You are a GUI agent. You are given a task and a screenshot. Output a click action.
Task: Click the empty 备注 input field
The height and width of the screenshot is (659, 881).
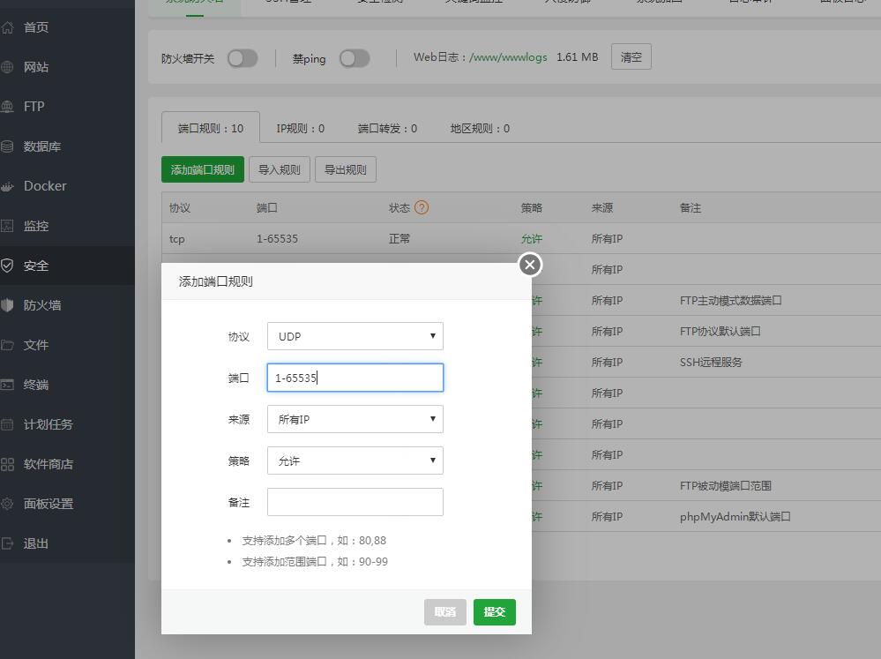click(355, 502)
